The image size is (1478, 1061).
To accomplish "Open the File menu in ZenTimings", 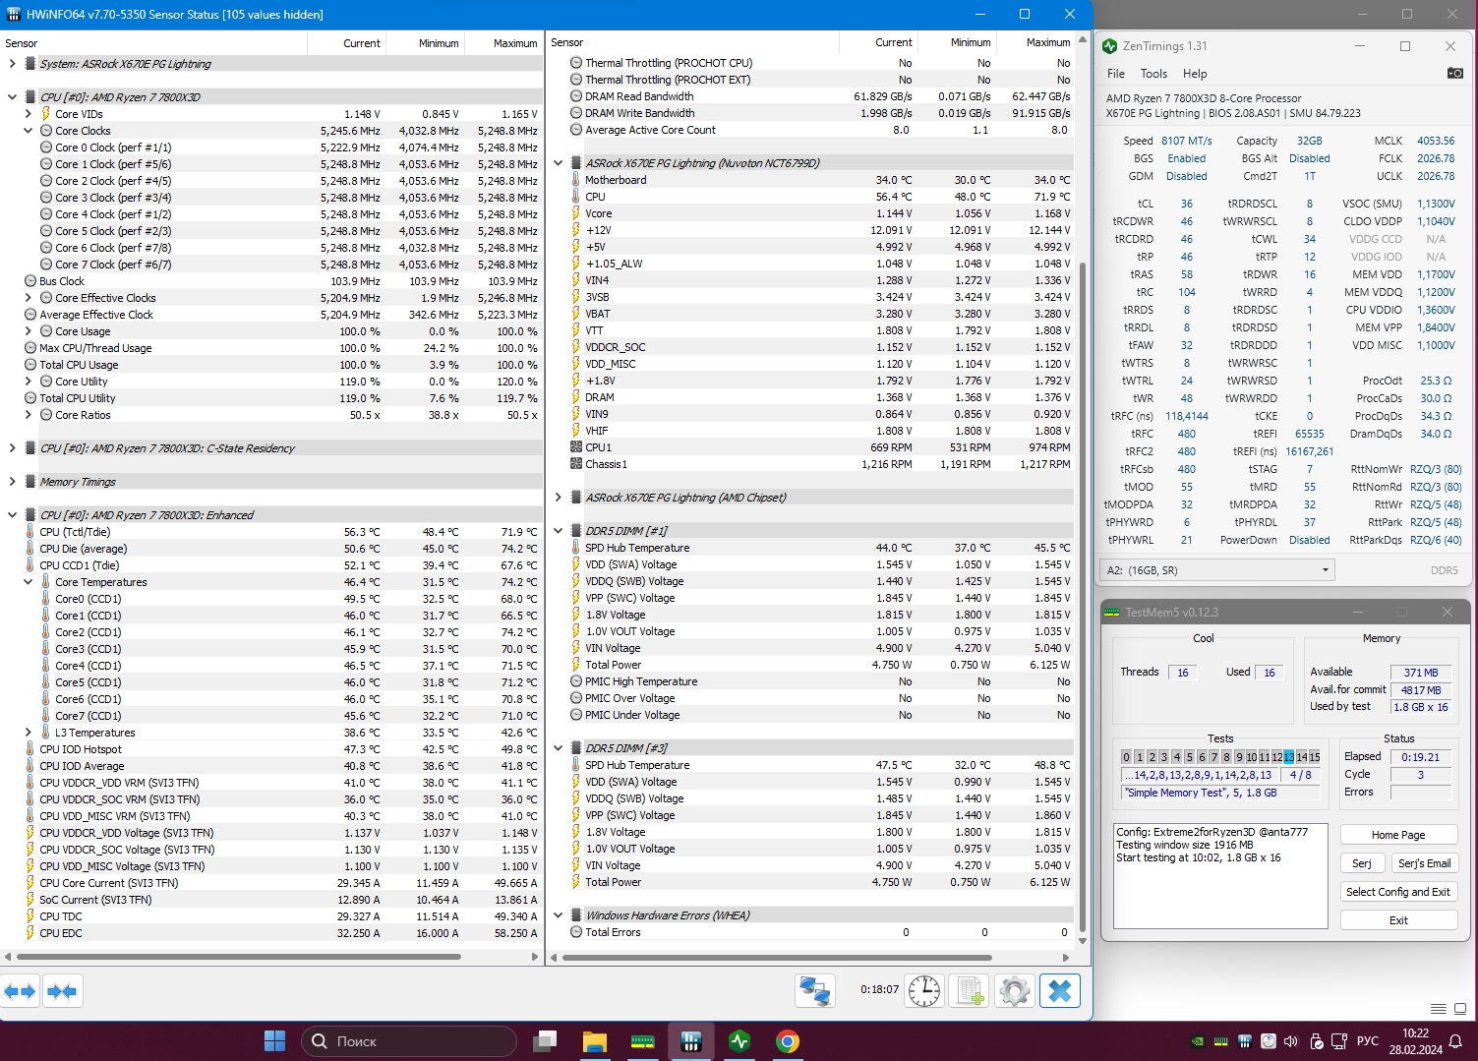I will click(1116, 74).
